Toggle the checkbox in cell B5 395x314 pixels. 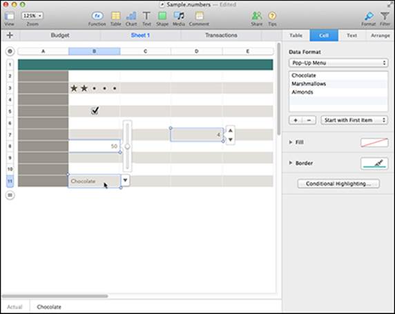[95, 111]
